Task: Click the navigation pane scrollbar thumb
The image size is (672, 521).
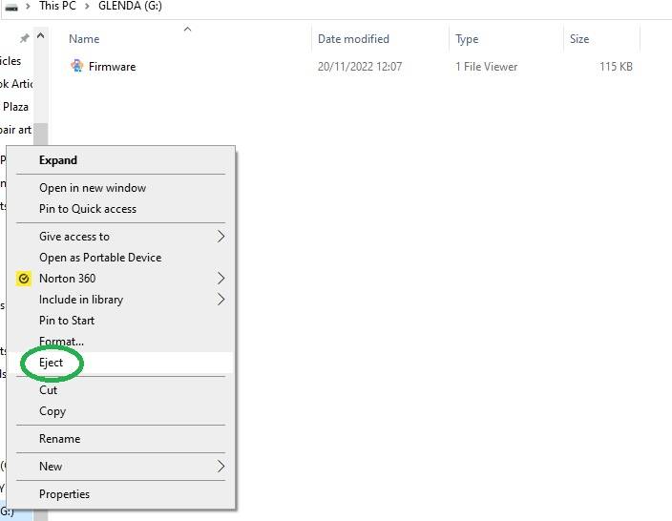Action: [41, 135]
